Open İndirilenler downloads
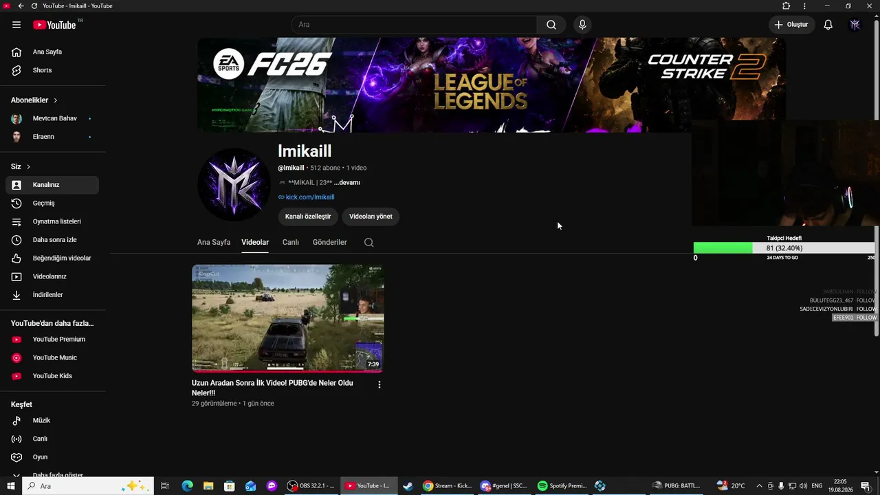 point(52,295)
